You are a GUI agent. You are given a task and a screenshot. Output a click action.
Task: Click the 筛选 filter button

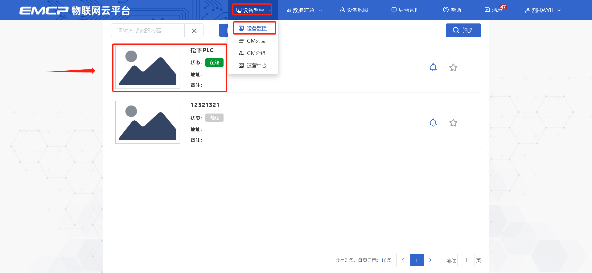pyautogui.click(x=463, y=30)
